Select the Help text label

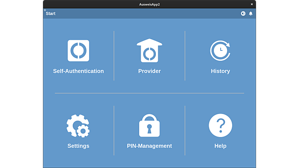(x=220, y=146)
